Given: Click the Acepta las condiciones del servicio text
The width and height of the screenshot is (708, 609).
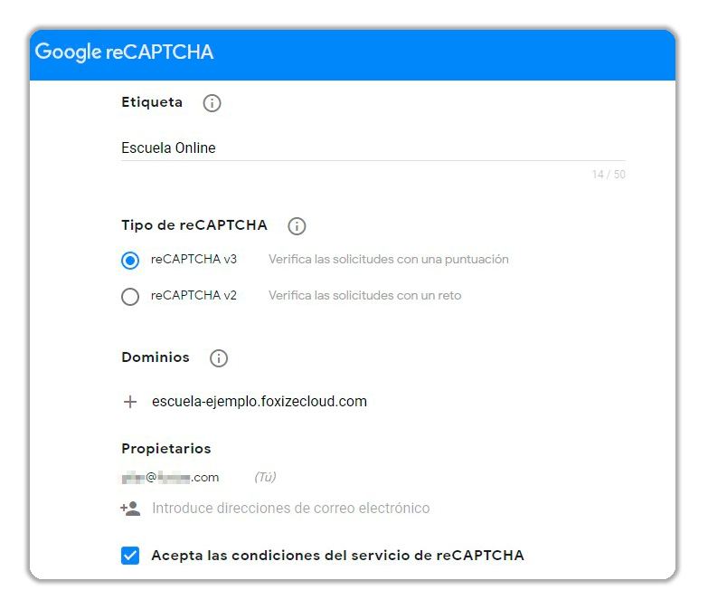Looking at the screenshot, I should click(x=338, y=556).
